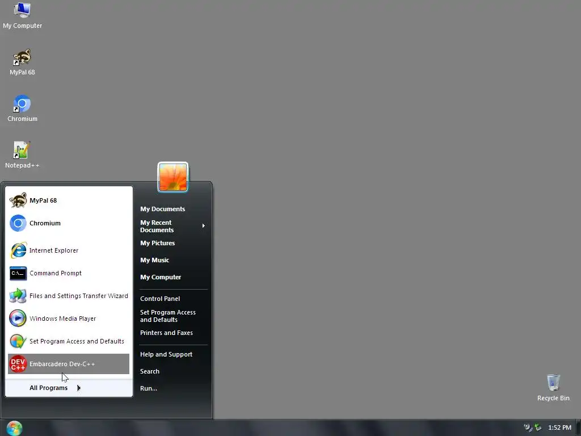This screenshot has width=581, height=436.
Task: Open the Run... dialog
Action: click(x=149, y=388)
